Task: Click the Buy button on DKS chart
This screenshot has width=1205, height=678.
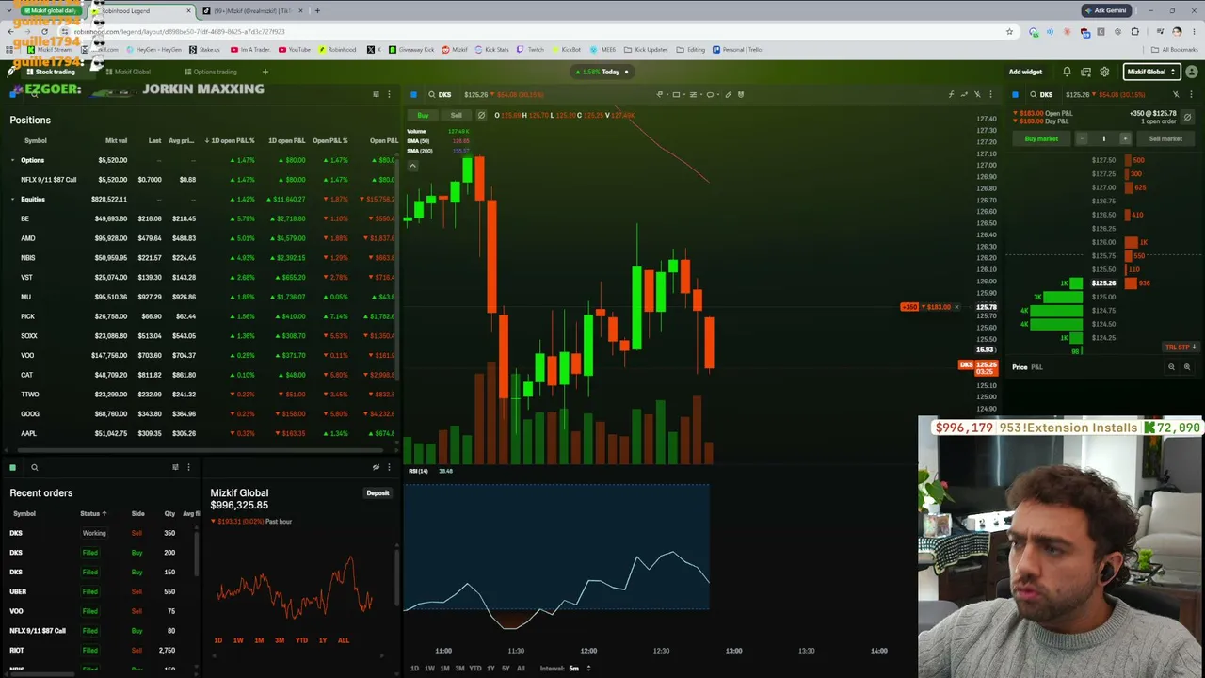Action: 423,116
